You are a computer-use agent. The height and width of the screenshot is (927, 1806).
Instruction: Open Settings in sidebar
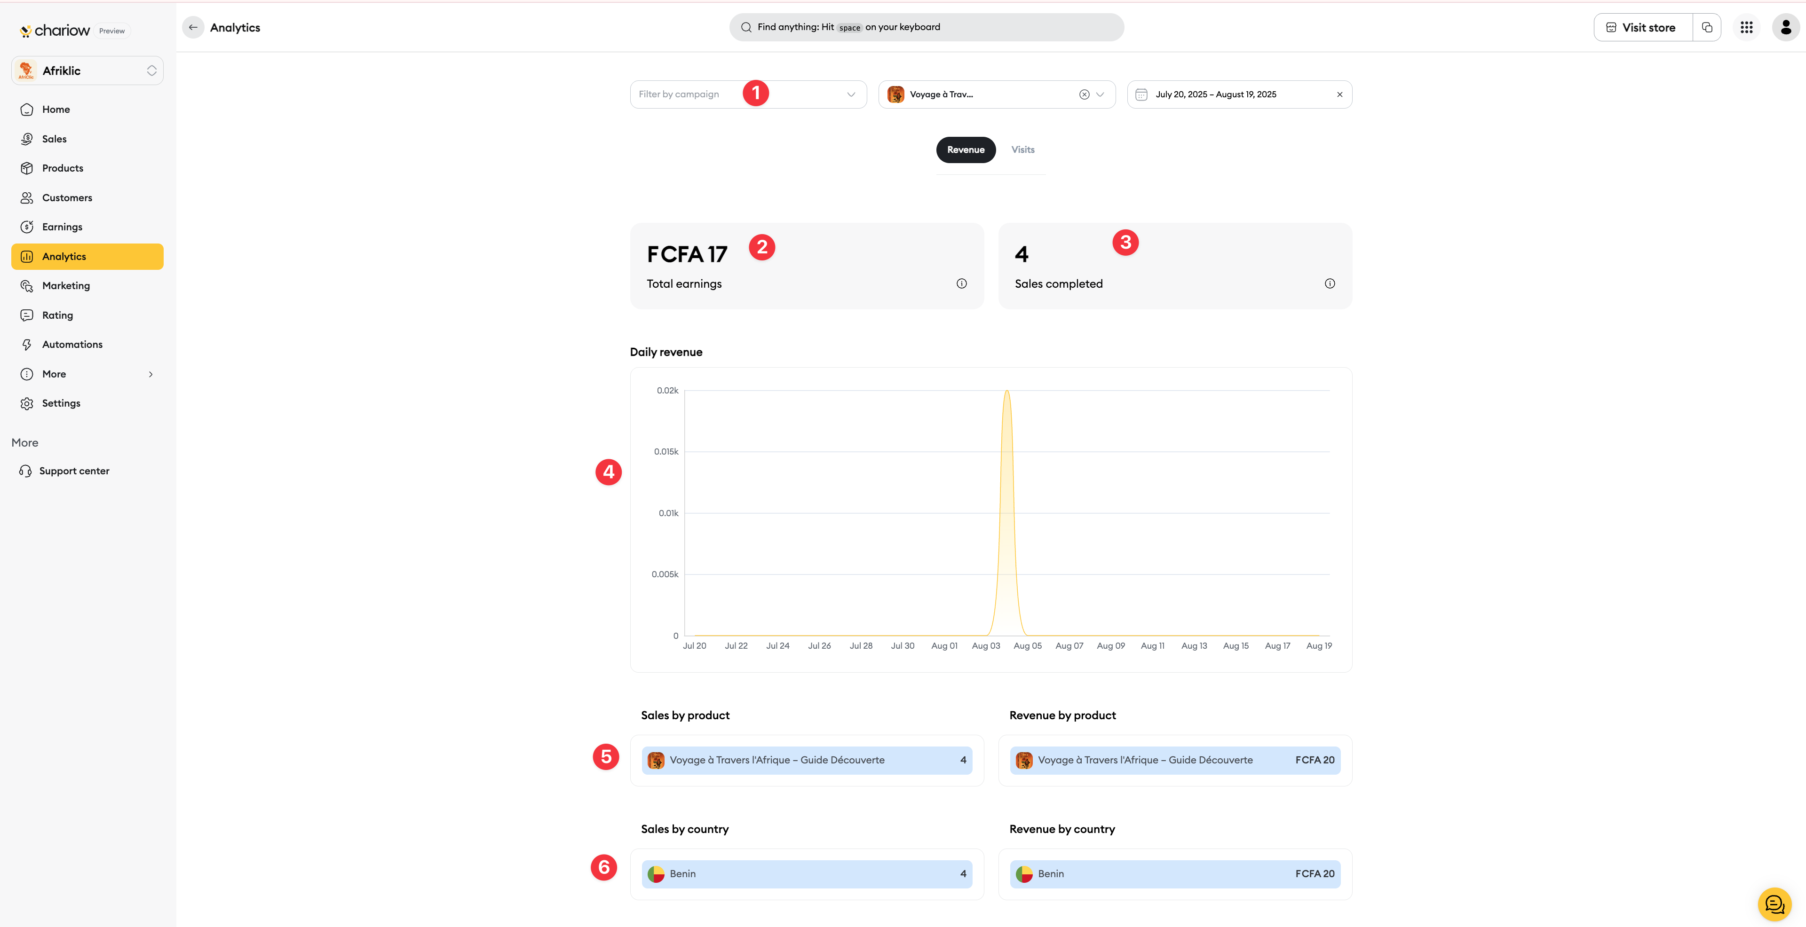[x=87, y=404]
